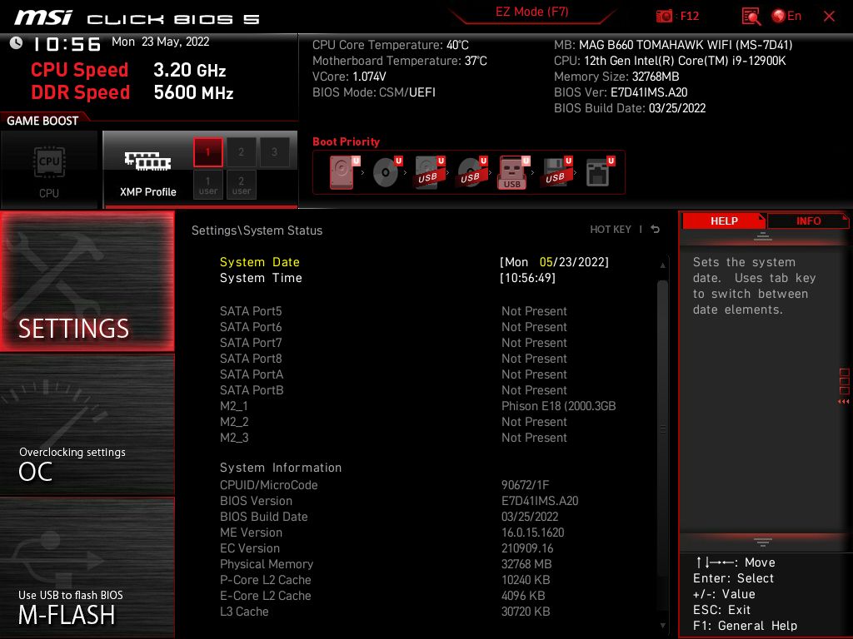Select the USB floppy boot icon

tap(556, 171)
